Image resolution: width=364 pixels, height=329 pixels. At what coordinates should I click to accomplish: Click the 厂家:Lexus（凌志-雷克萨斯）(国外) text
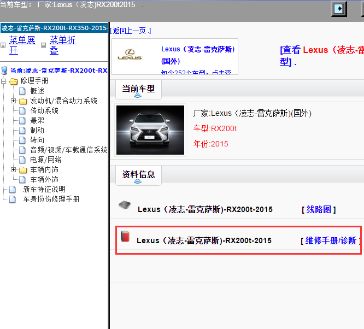[252, 113]
